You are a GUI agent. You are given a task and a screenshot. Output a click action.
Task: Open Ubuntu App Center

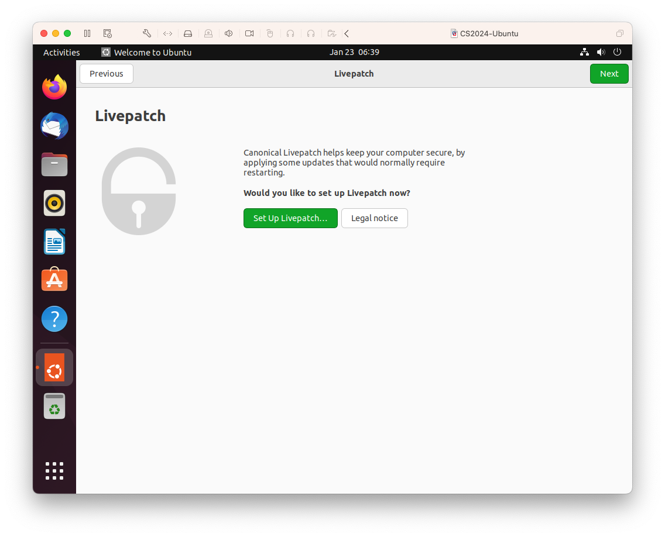click(54, 280)
